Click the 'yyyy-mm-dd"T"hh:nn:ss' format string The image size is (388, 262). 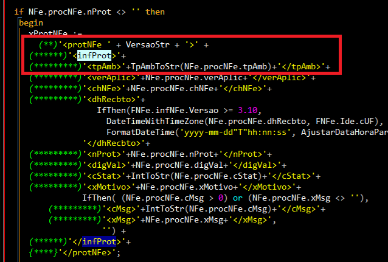click(235, 132)
